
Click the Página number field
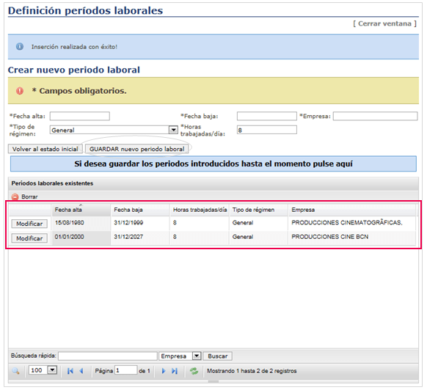(x=125, y=370)
